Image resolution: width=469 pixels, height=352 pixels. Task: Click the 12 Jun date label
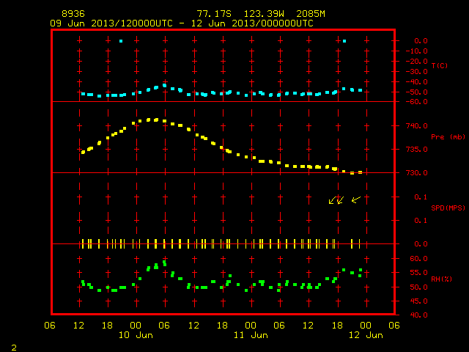(x=366, y=335)
